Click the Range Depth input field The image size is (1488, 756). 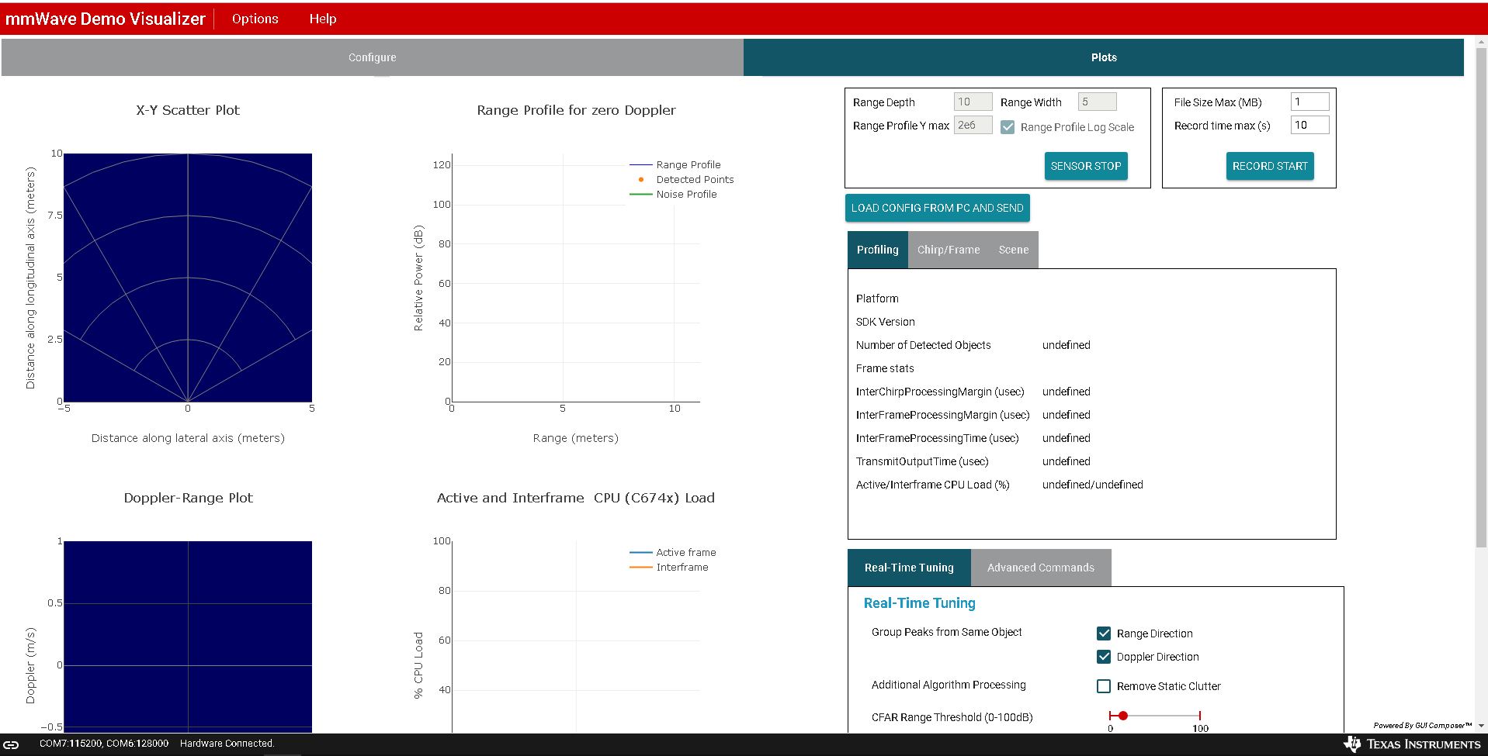pos(973,102)
